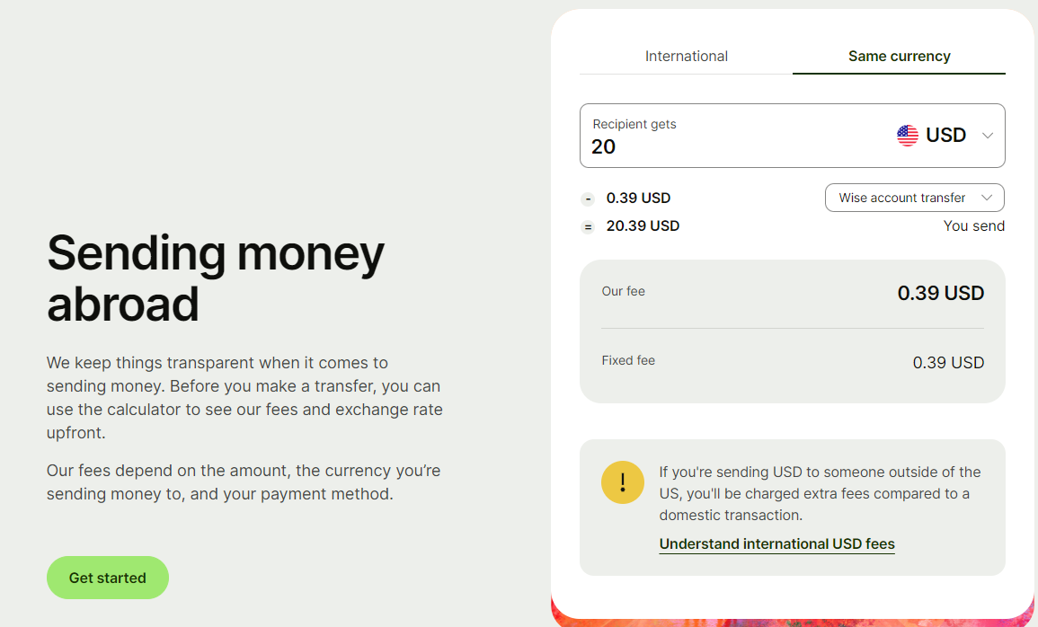Select the Same currency tab
This screenshot has width=1038, height=627.
click(x=899, y=57)
